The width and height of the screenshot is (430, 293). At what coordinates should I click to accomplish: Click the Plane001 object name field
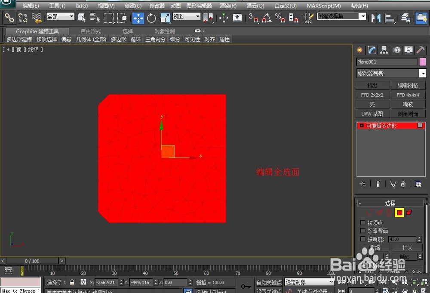tap(387, 62)
